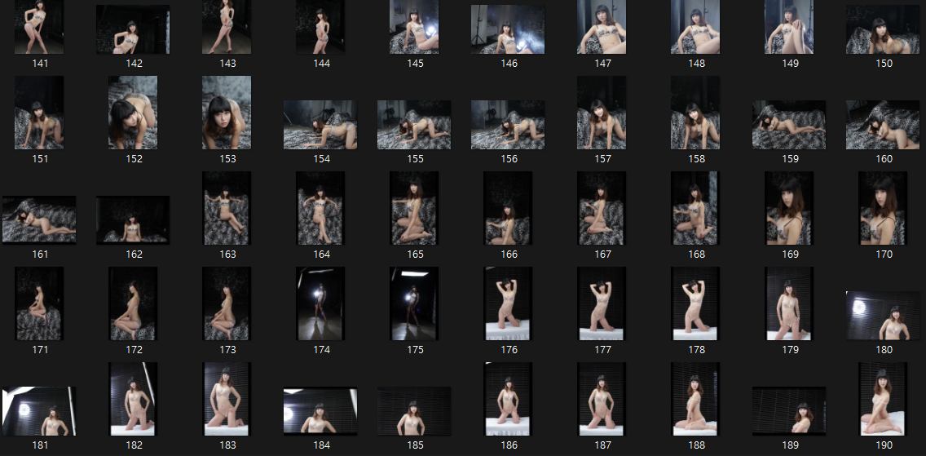
Task: Select thumbnail 145
Action: pyautogui.click(x=414, y=27)
